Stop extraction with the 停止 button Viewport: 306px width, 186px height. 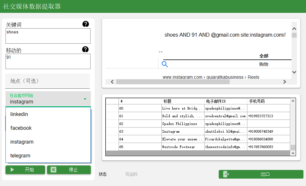(x=69, y=170)
